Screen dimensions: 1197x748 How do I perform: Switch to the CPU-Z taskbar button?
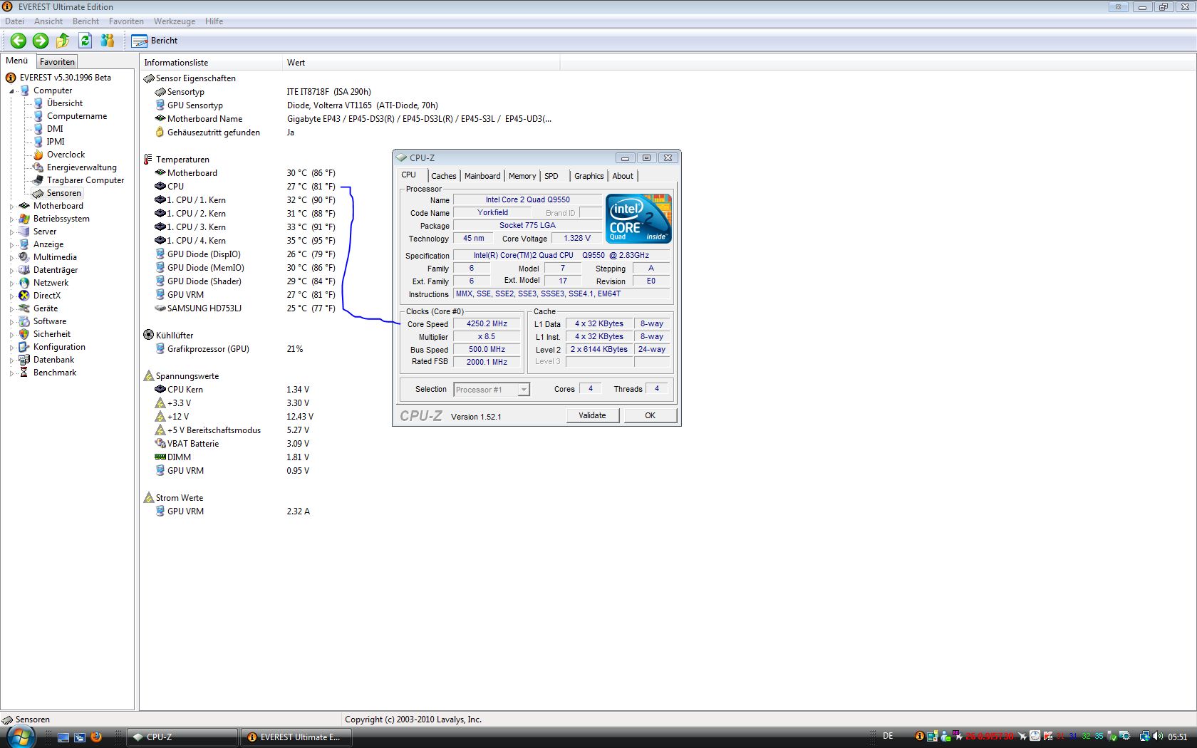pos(182,737)
